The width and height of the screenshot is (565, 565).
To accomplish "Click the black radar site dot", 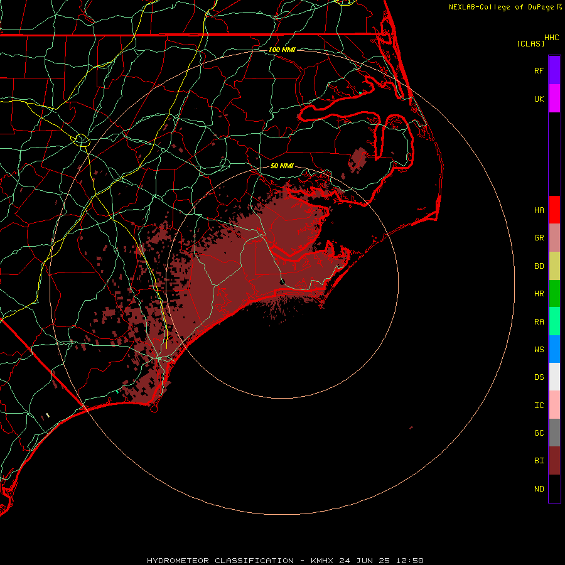I will (x=282, y=282).
